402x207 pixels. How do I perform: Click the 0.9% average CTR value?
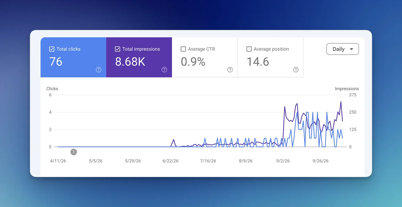pyautogui.click(x=193, y=62)
